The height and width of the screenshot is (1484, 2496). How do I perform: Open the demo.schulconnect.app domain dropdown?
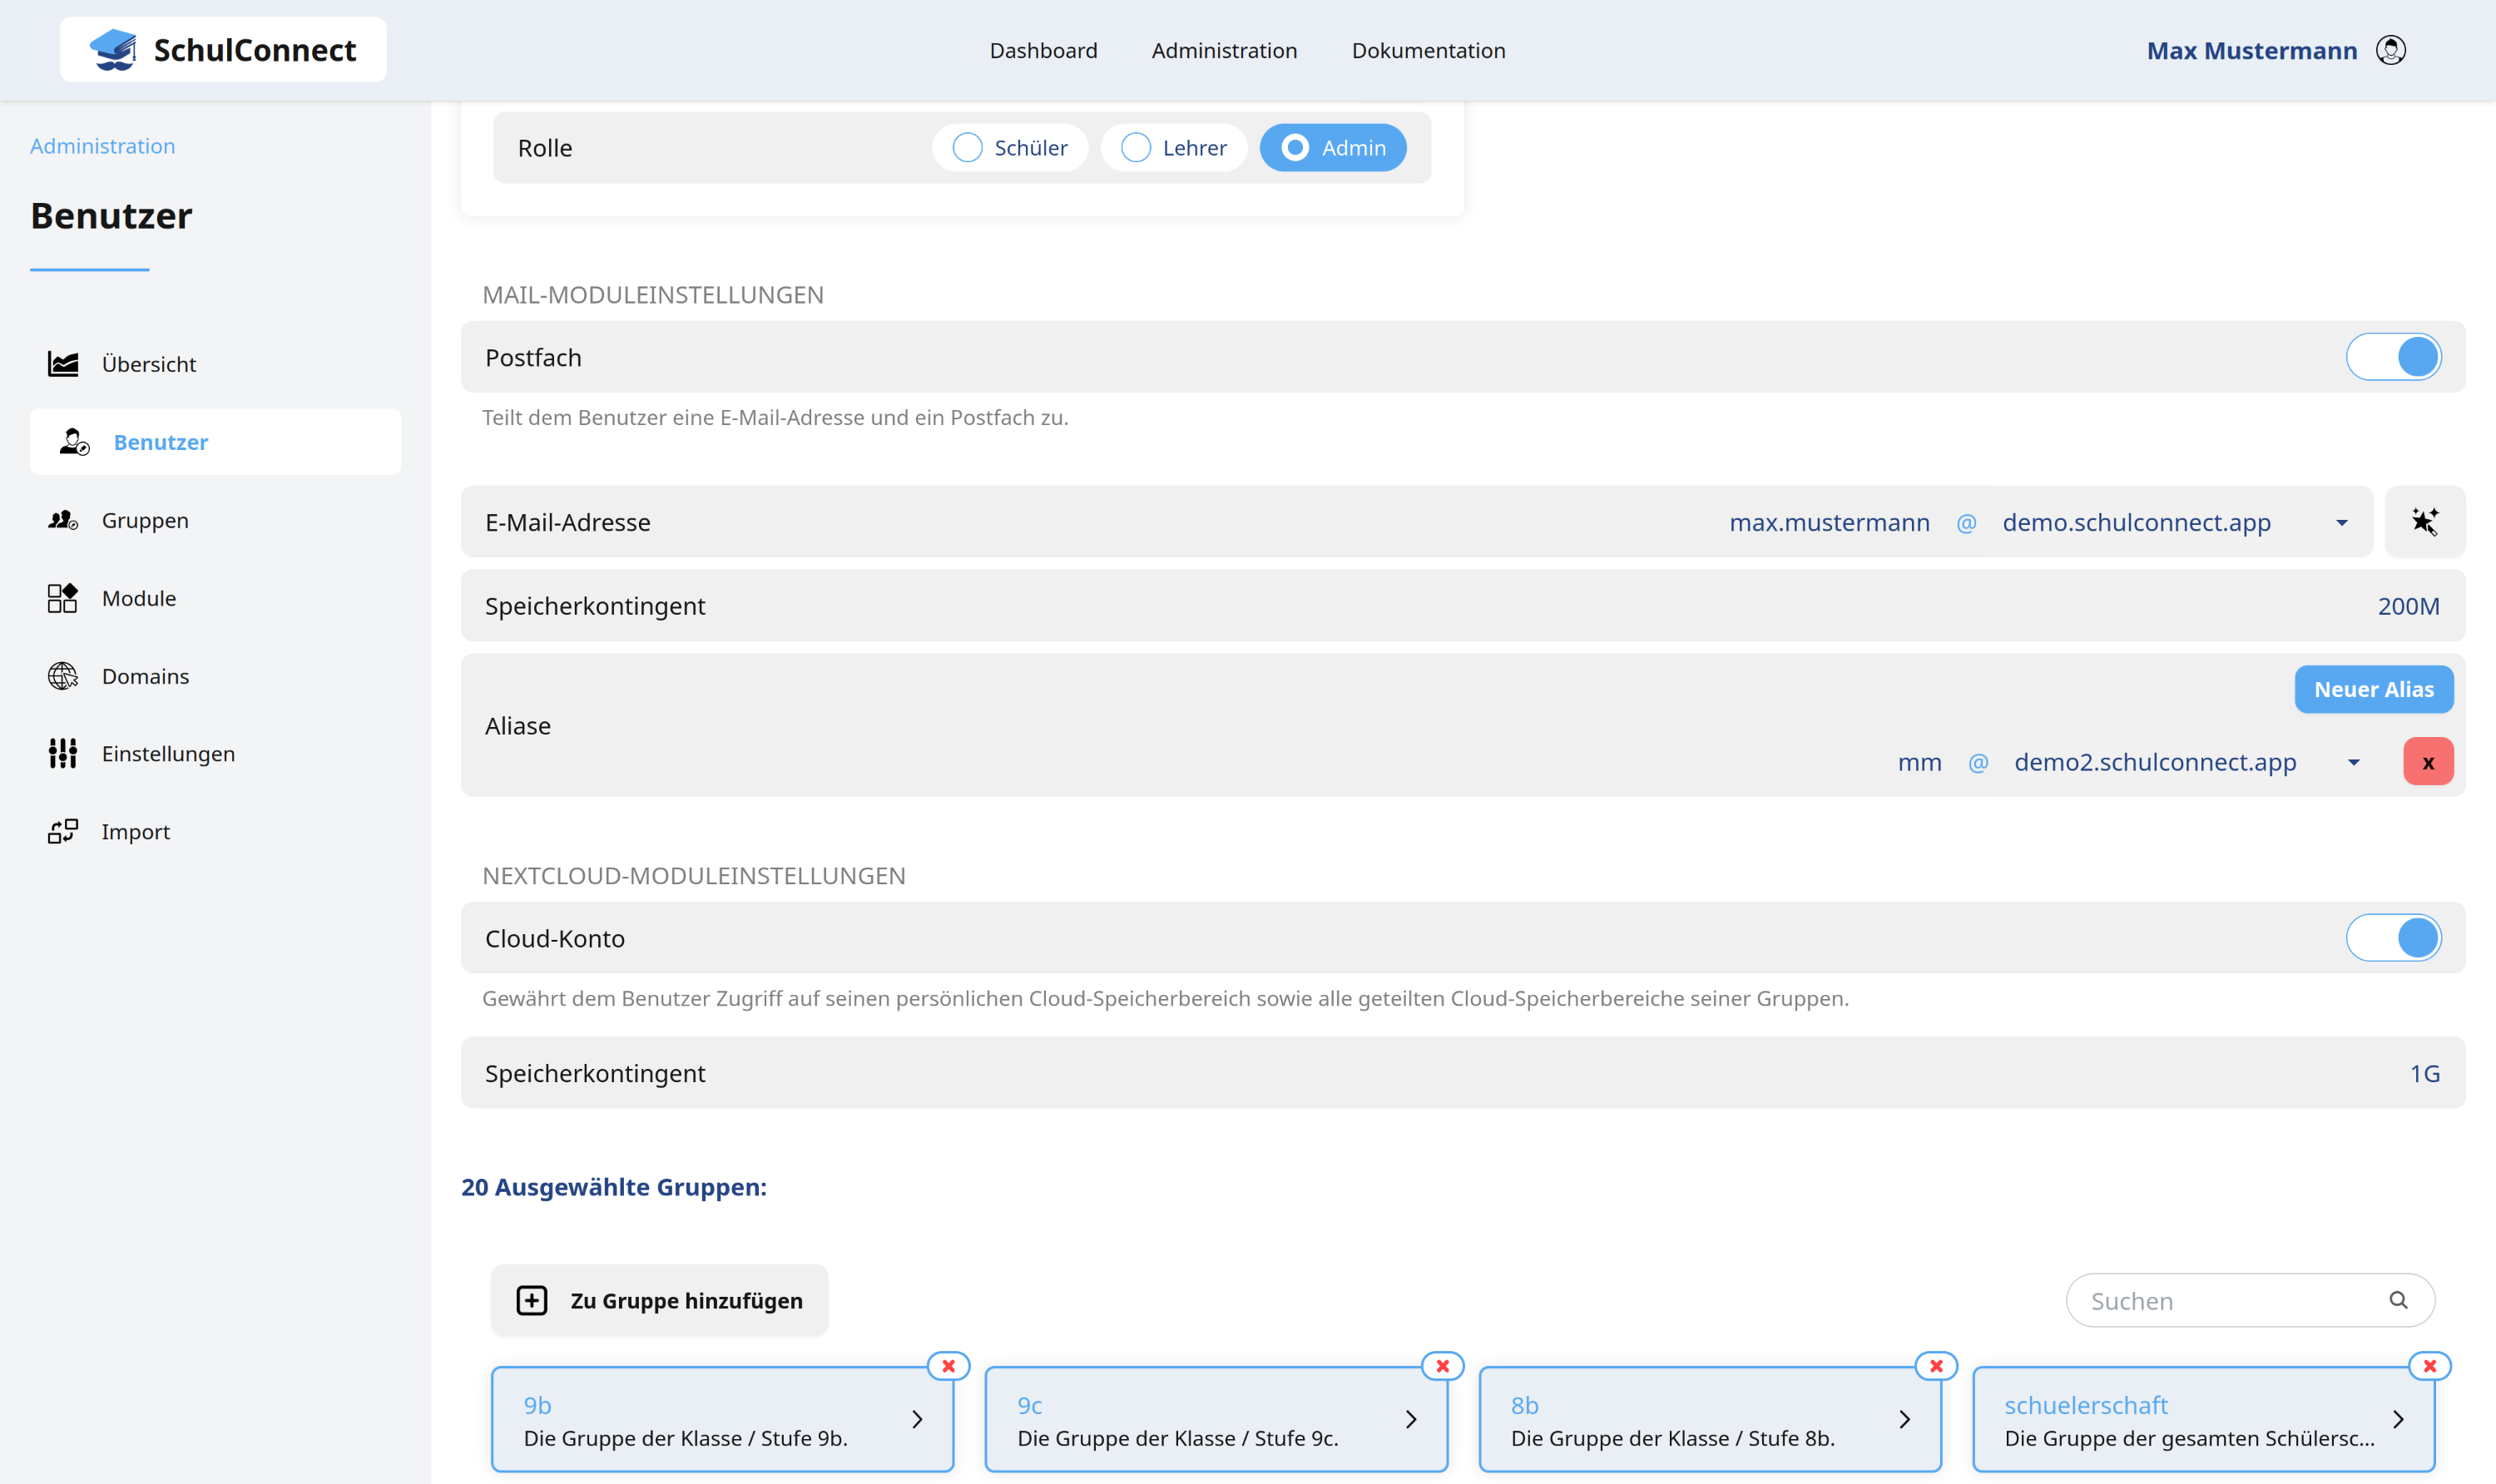2341,523
